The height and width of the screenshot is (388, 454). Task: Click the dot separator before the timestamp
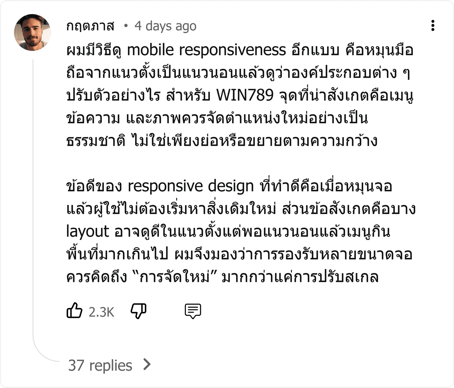tap(126, 26)
